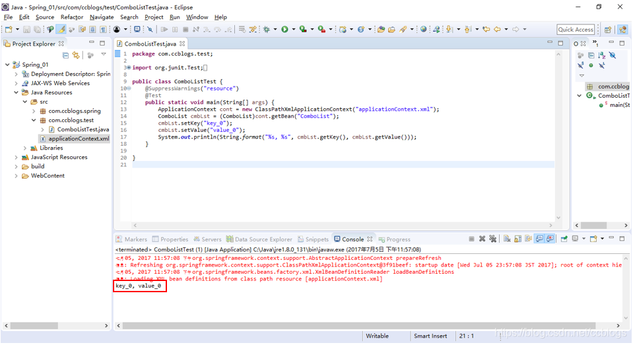This screenshot has width=633, height=345.
Task: Open Project Explorer View Menu triangle
Action: click(x=104, y=55)
